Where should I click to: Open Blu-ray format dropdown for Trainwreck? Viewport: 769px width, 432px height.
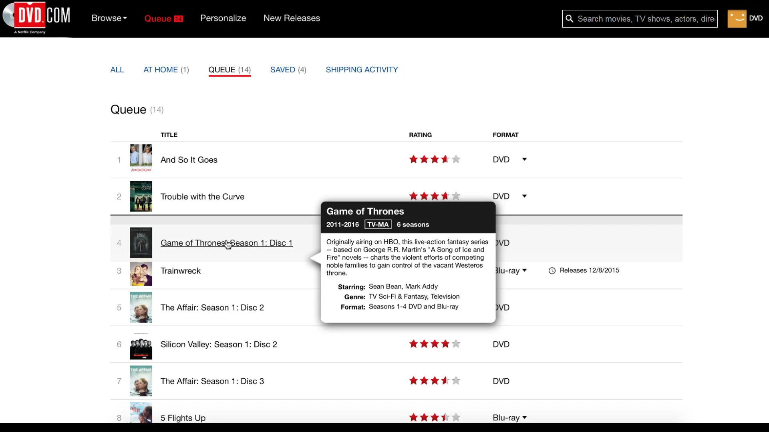coord(524,270)
